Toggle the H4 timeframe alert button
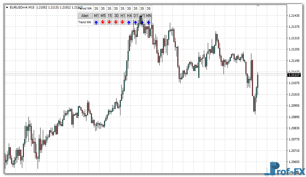Image resolution: width=306 pixels, height=177 pixels. (x=129, y=16)
